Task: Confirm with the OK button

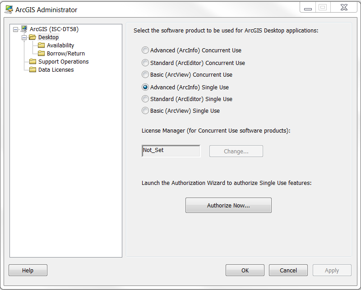Action: click(x=245, y=270)
